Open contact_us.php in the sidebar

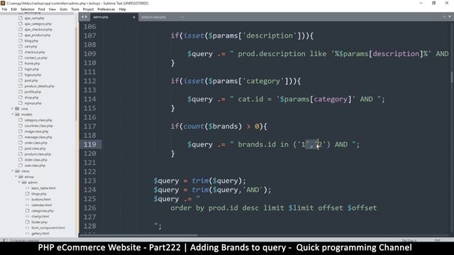click(x=36, y=58)
